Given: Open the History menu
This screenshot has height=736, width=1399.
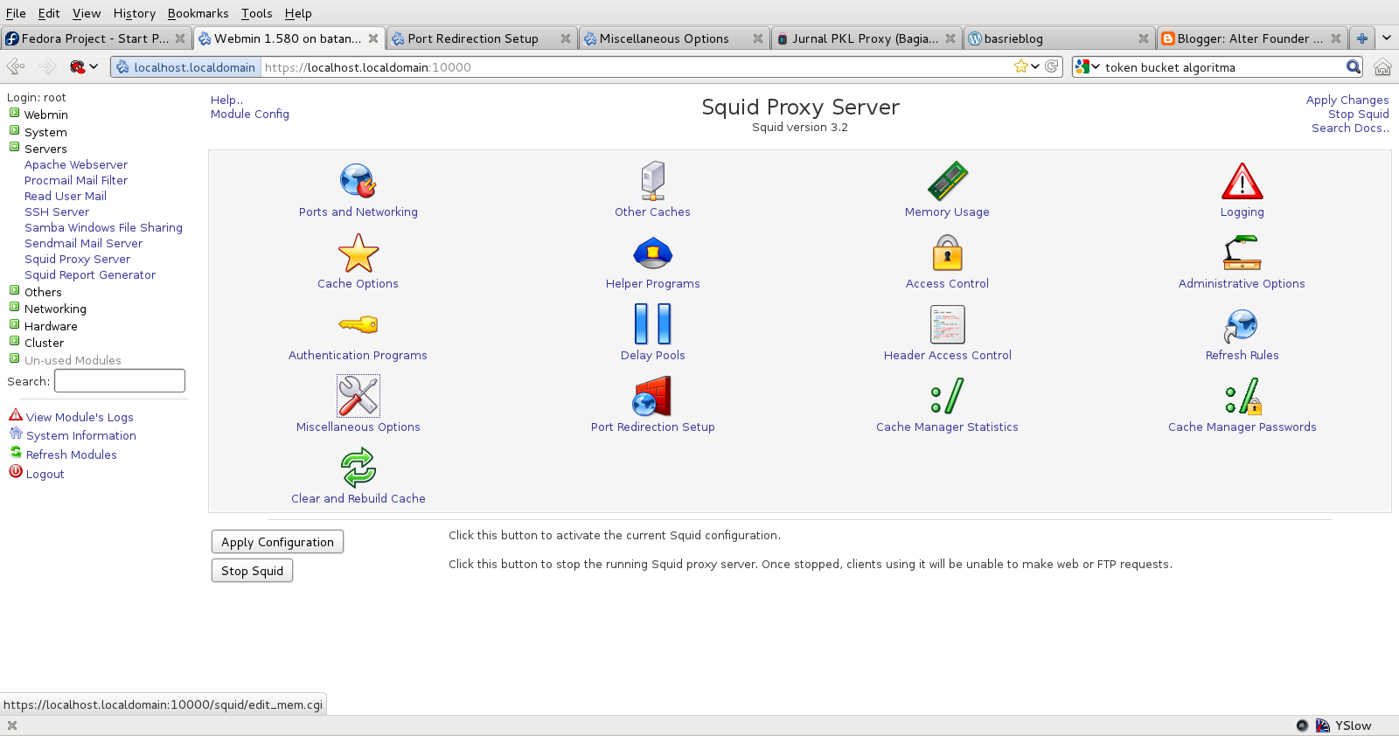Looking at the screenshot, I should click(134, 13).
